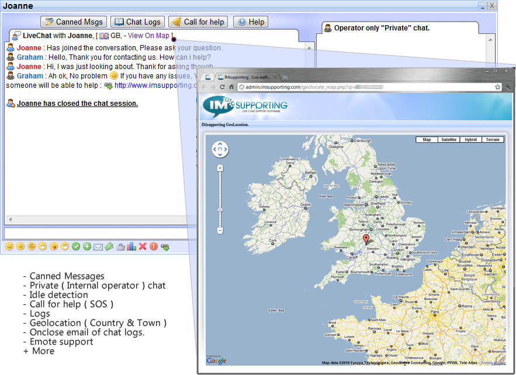Reload the browser page
516x375 pixels.
pyautogui.click(x=222, y=87)
